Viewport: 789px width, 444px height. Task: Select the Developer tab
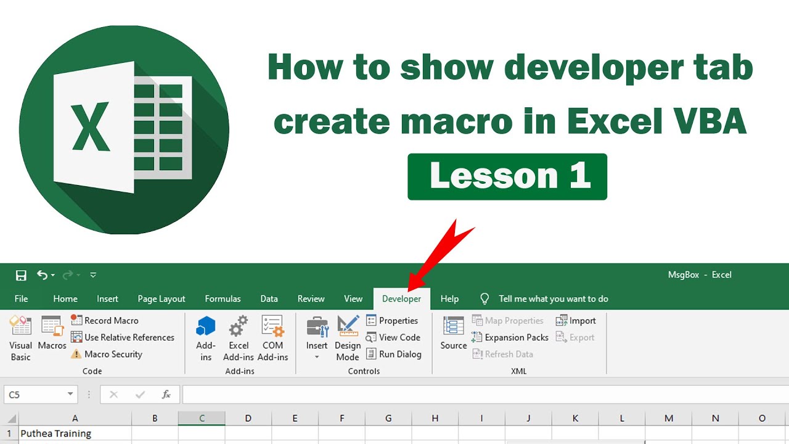[402, 298]
